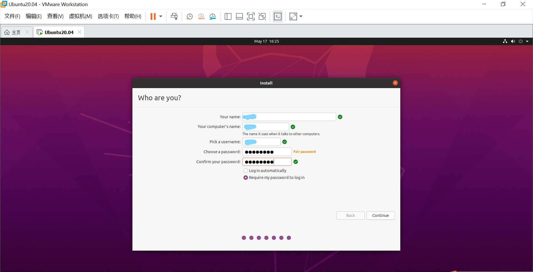The width and height of the screenshot is (533, 272).
Task: Click the Ubuntu volume icon
Action: point(513,41)
